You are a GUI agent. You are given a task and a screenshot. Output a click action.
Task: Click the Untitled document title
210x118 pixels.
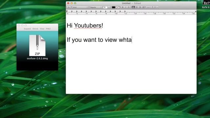126,3
